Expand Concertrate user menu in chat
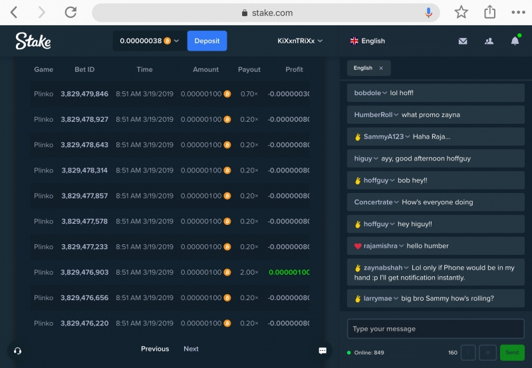532x368 pixels. (396, 202)
